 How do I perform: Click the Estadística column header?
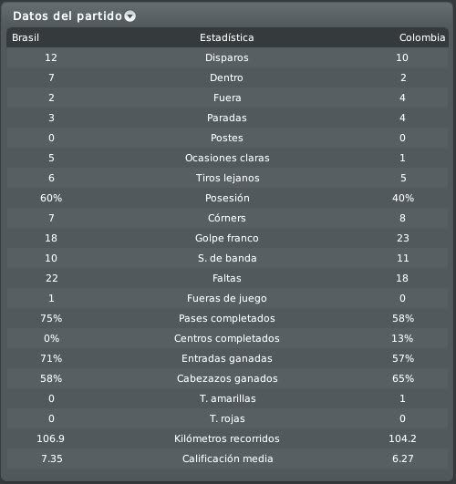(227, 37)
